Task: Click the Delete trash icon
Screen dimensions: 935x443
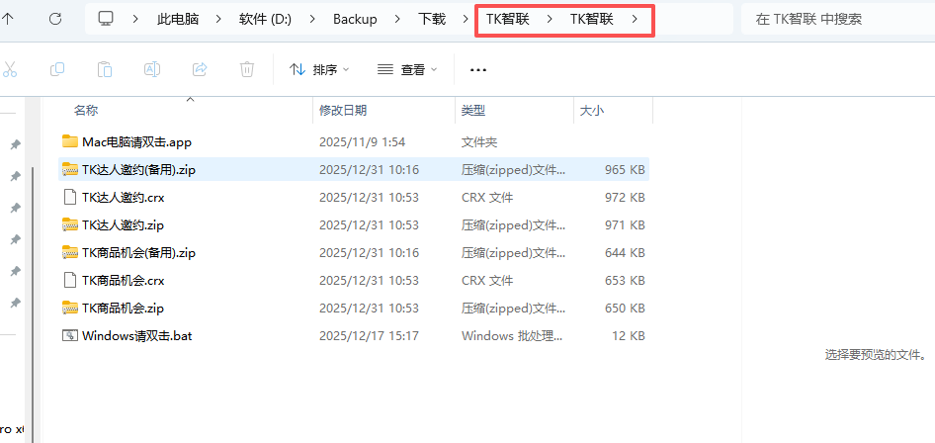Action: coord(247,69)
